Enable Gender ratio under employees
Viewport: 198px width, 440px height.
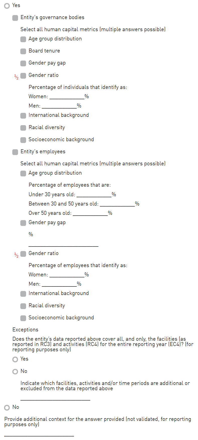23,254
